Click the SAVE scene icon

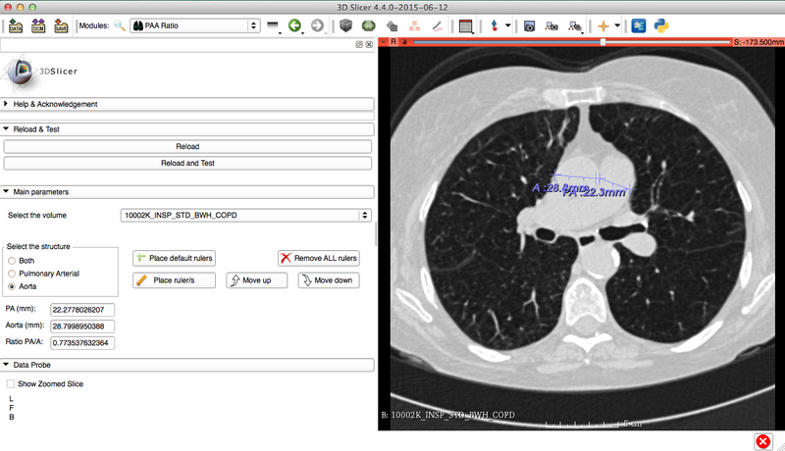(x=62, y=25)
